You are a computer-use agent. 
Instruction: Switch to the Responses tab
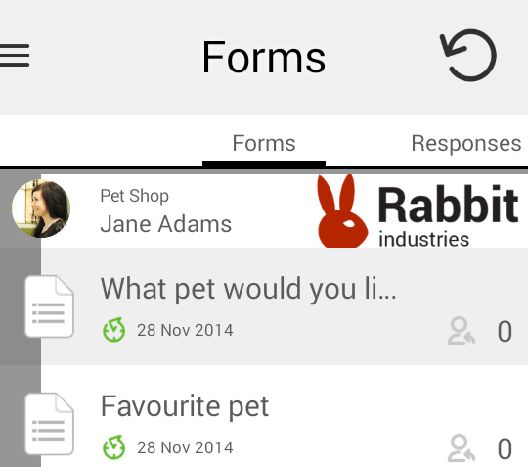(466, 143)
